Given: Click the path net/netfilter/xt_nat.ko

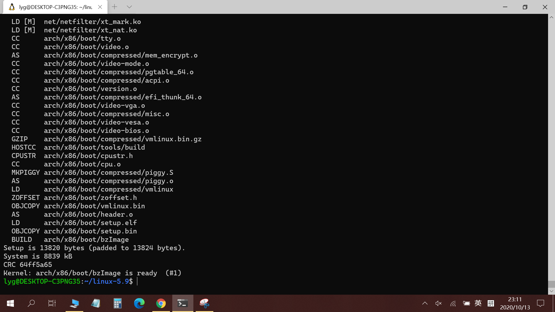Looking at the screenshot, I should [x=90, y=30].
